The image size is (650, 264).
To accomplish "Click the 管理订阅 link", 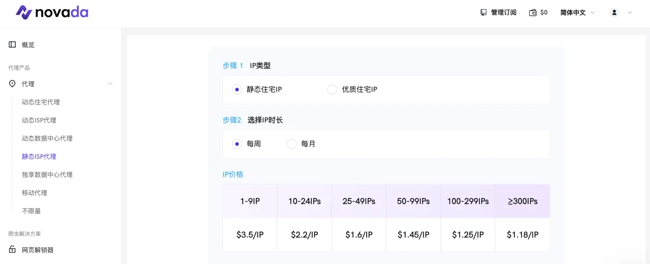I will (x=503, y=13).
